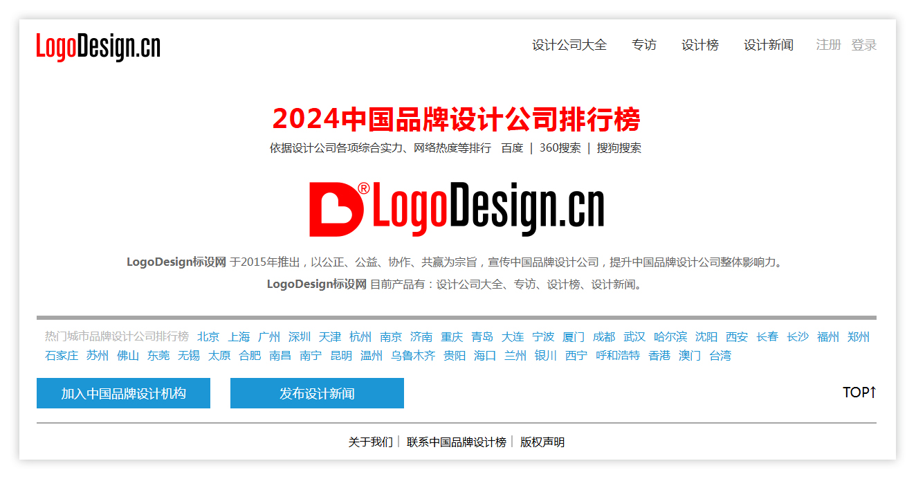The height and width of the screenshot is (479, 916).
Task: Click the 注册 register link
Action: pyautogui.click(x=828, y=45)
